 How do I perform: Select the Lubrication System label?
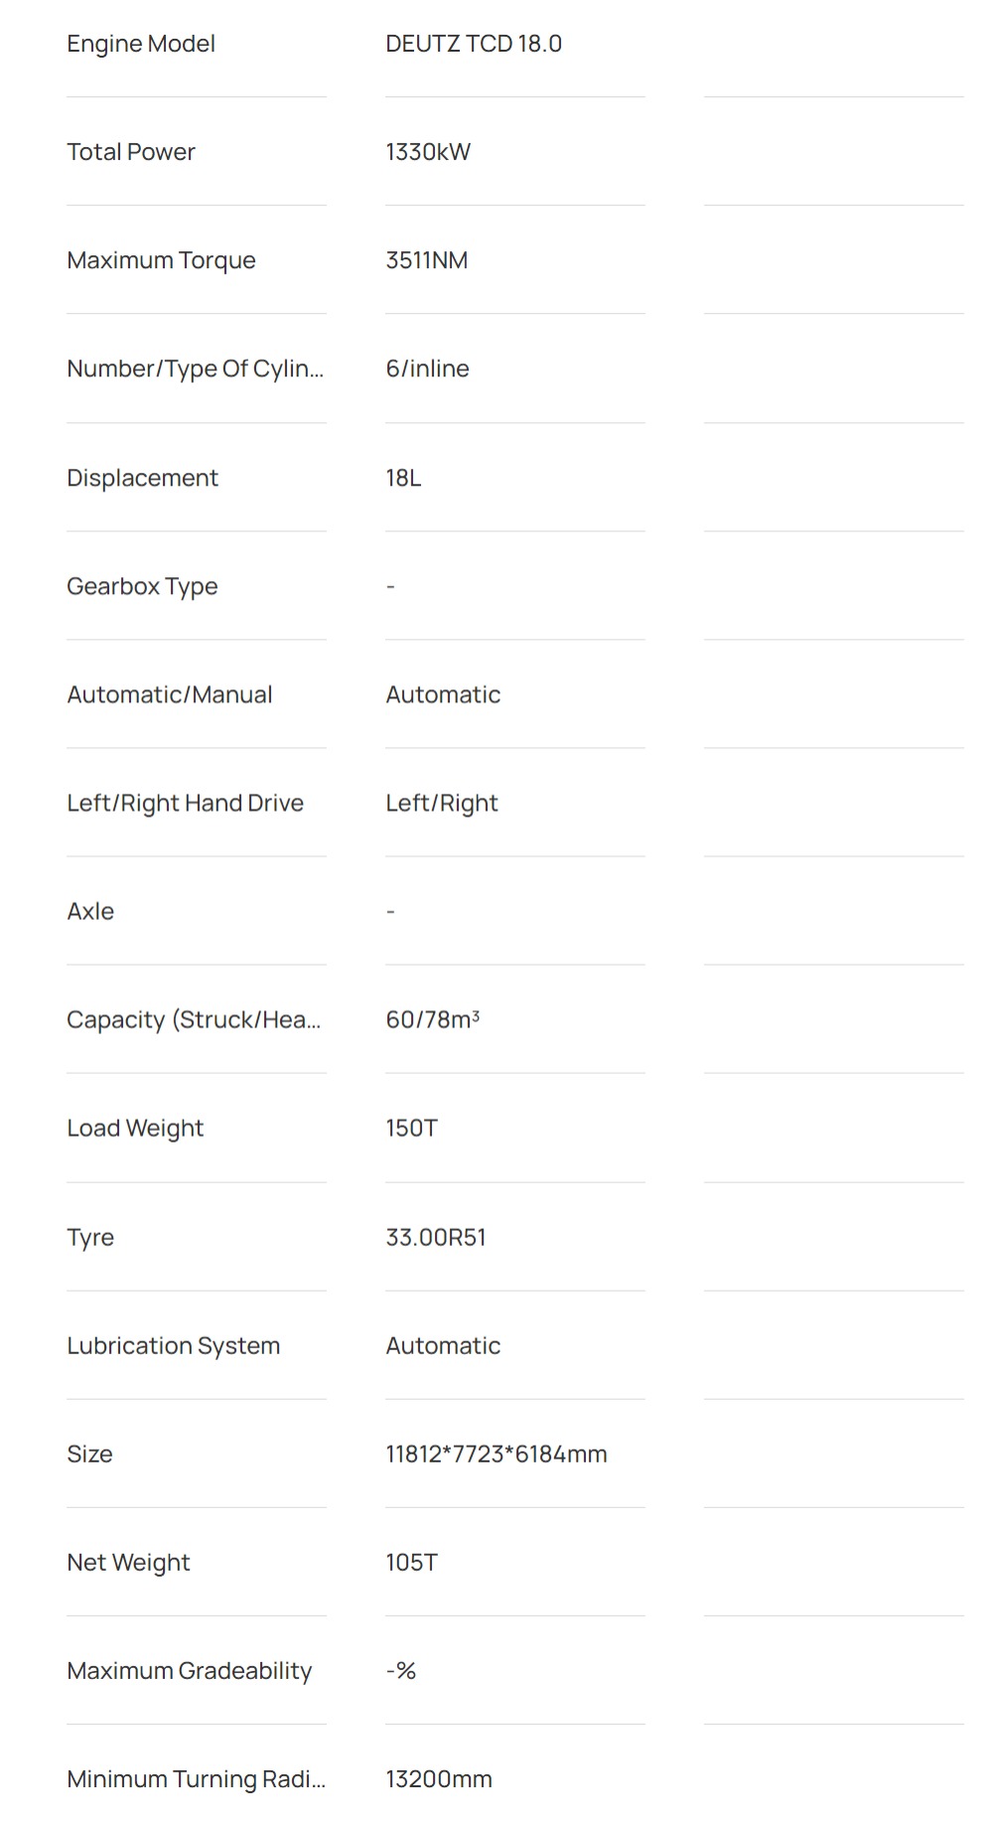click(174, 1346)
